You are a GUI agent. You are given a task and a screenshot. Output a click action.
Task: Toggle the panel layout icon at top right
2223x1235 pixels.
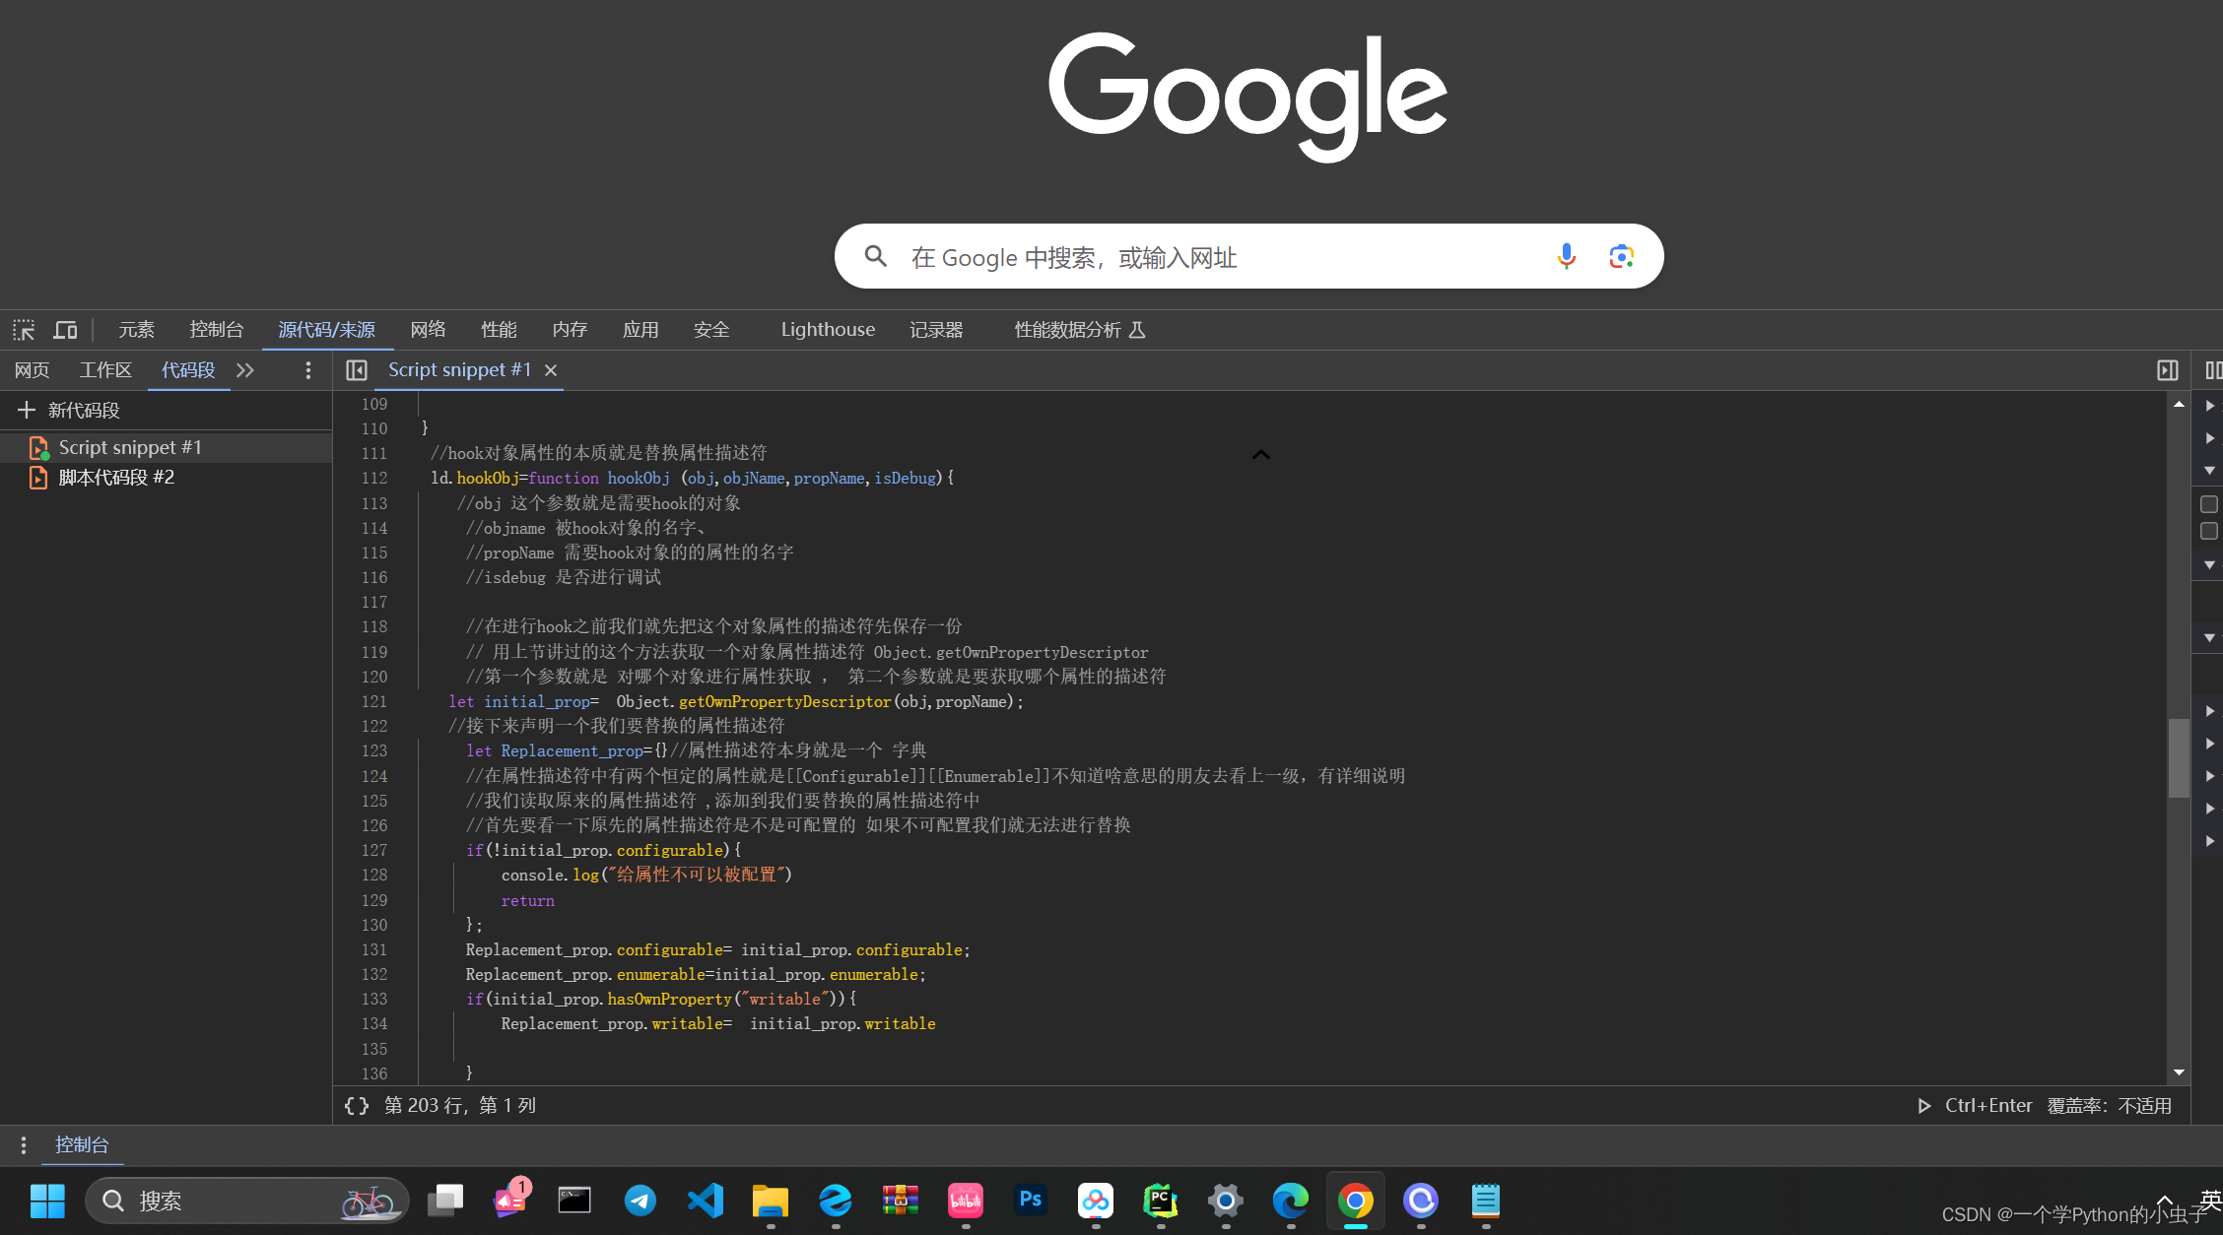(2167, 370)
